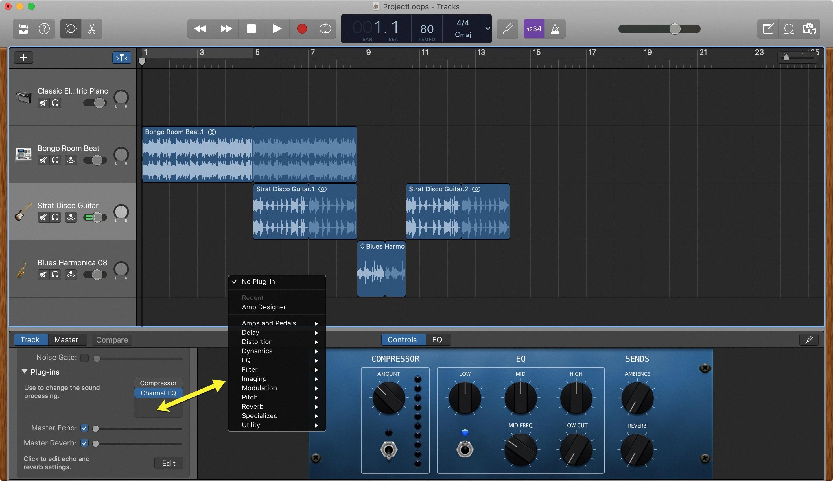Open Quick Help with the question mark icon
This screenshot has width=833, height=481.
pos(44,29)
